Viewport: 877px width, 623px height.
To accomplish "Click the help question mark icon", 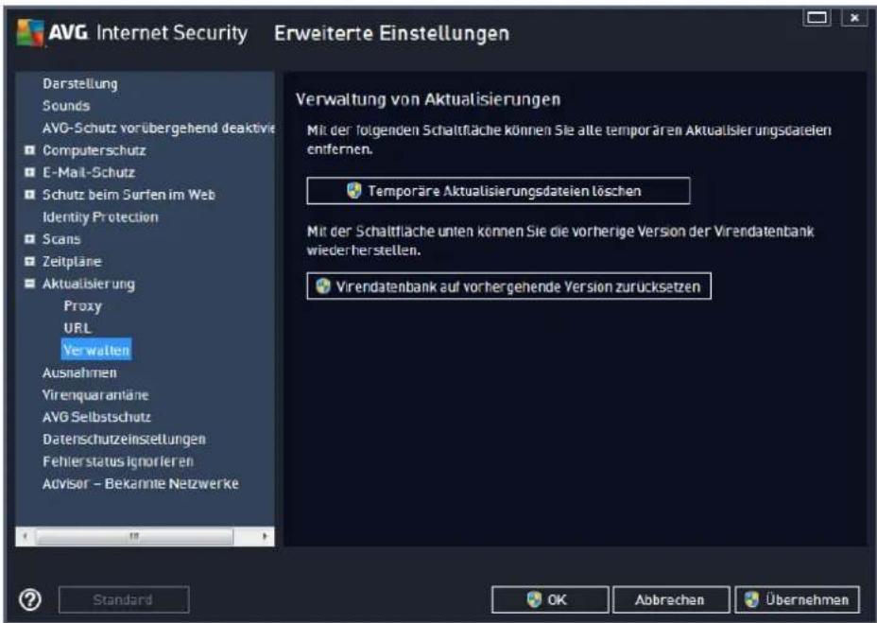I will (x=30, y=599).
